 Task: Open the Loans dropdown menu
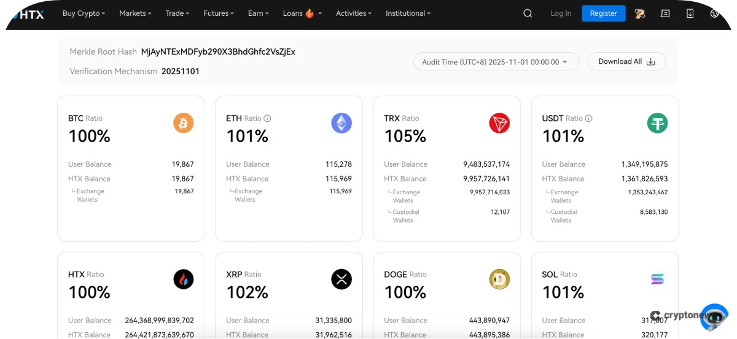click(302, 13)
